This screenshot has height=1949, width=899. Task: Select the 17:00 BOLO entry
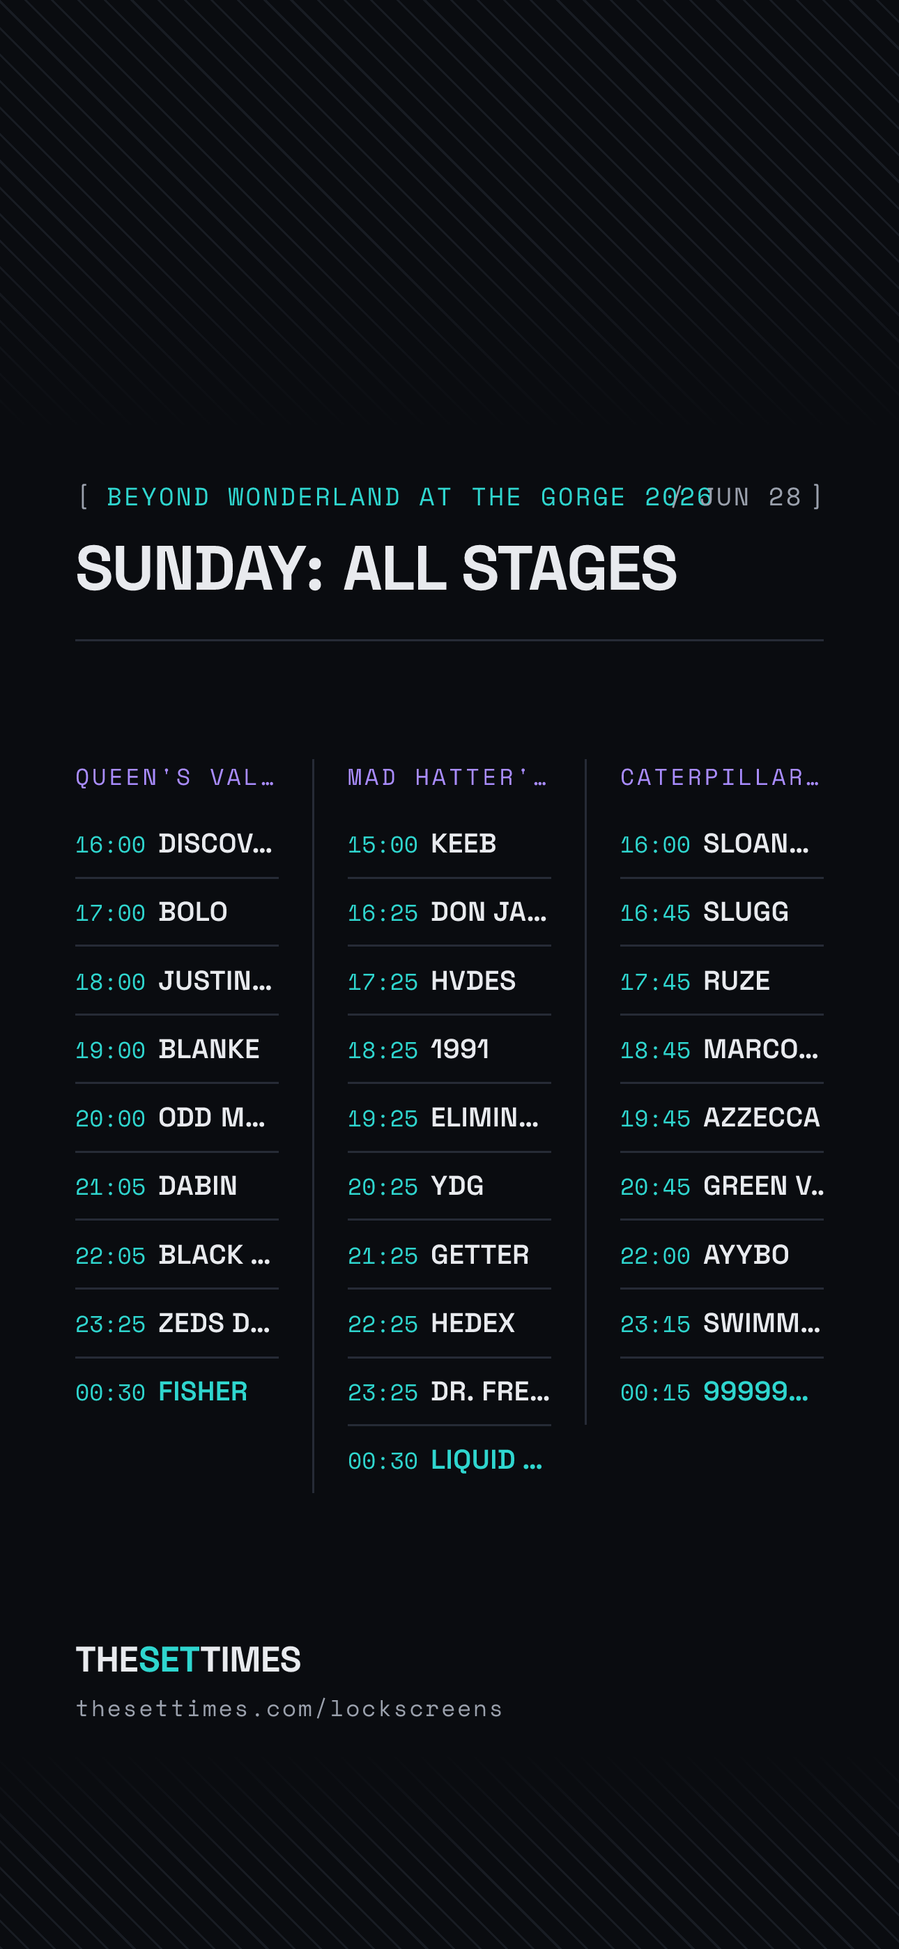click(x=177, y=912)
